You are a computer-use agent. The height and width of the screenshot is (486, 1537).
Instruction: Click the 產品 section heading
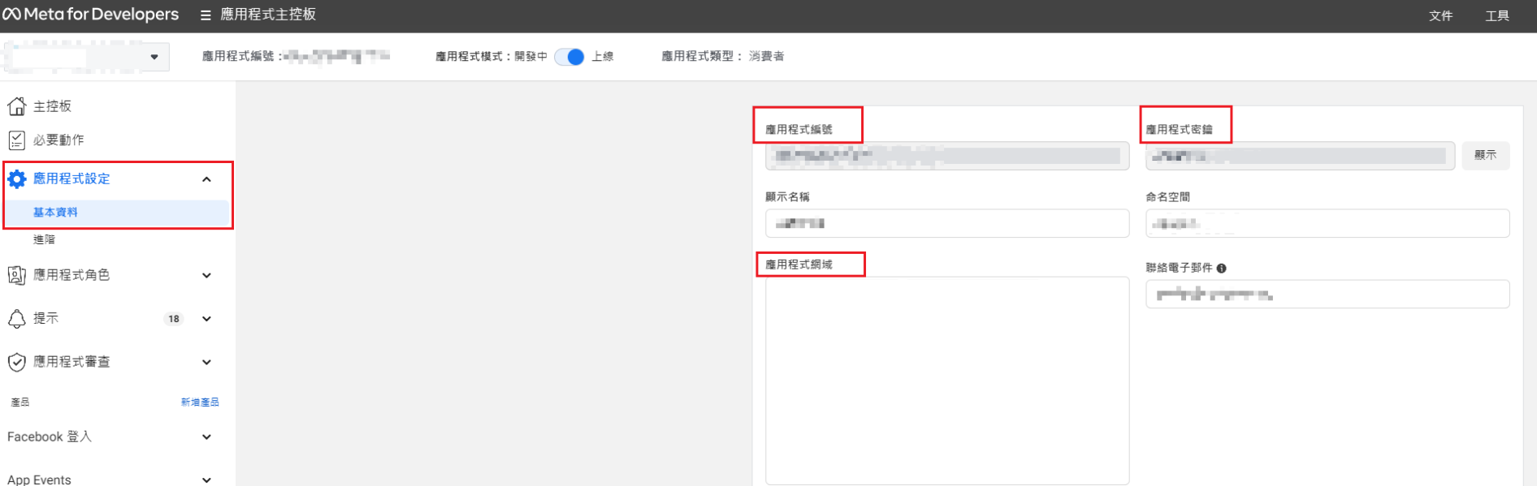click(20, 402)
